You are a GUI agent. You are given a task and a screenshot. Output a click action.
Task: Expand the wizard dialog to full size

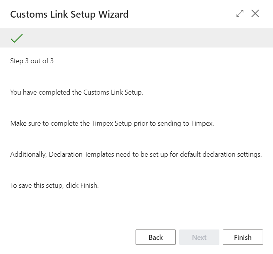pyautogui.click(x=240, y=14)
